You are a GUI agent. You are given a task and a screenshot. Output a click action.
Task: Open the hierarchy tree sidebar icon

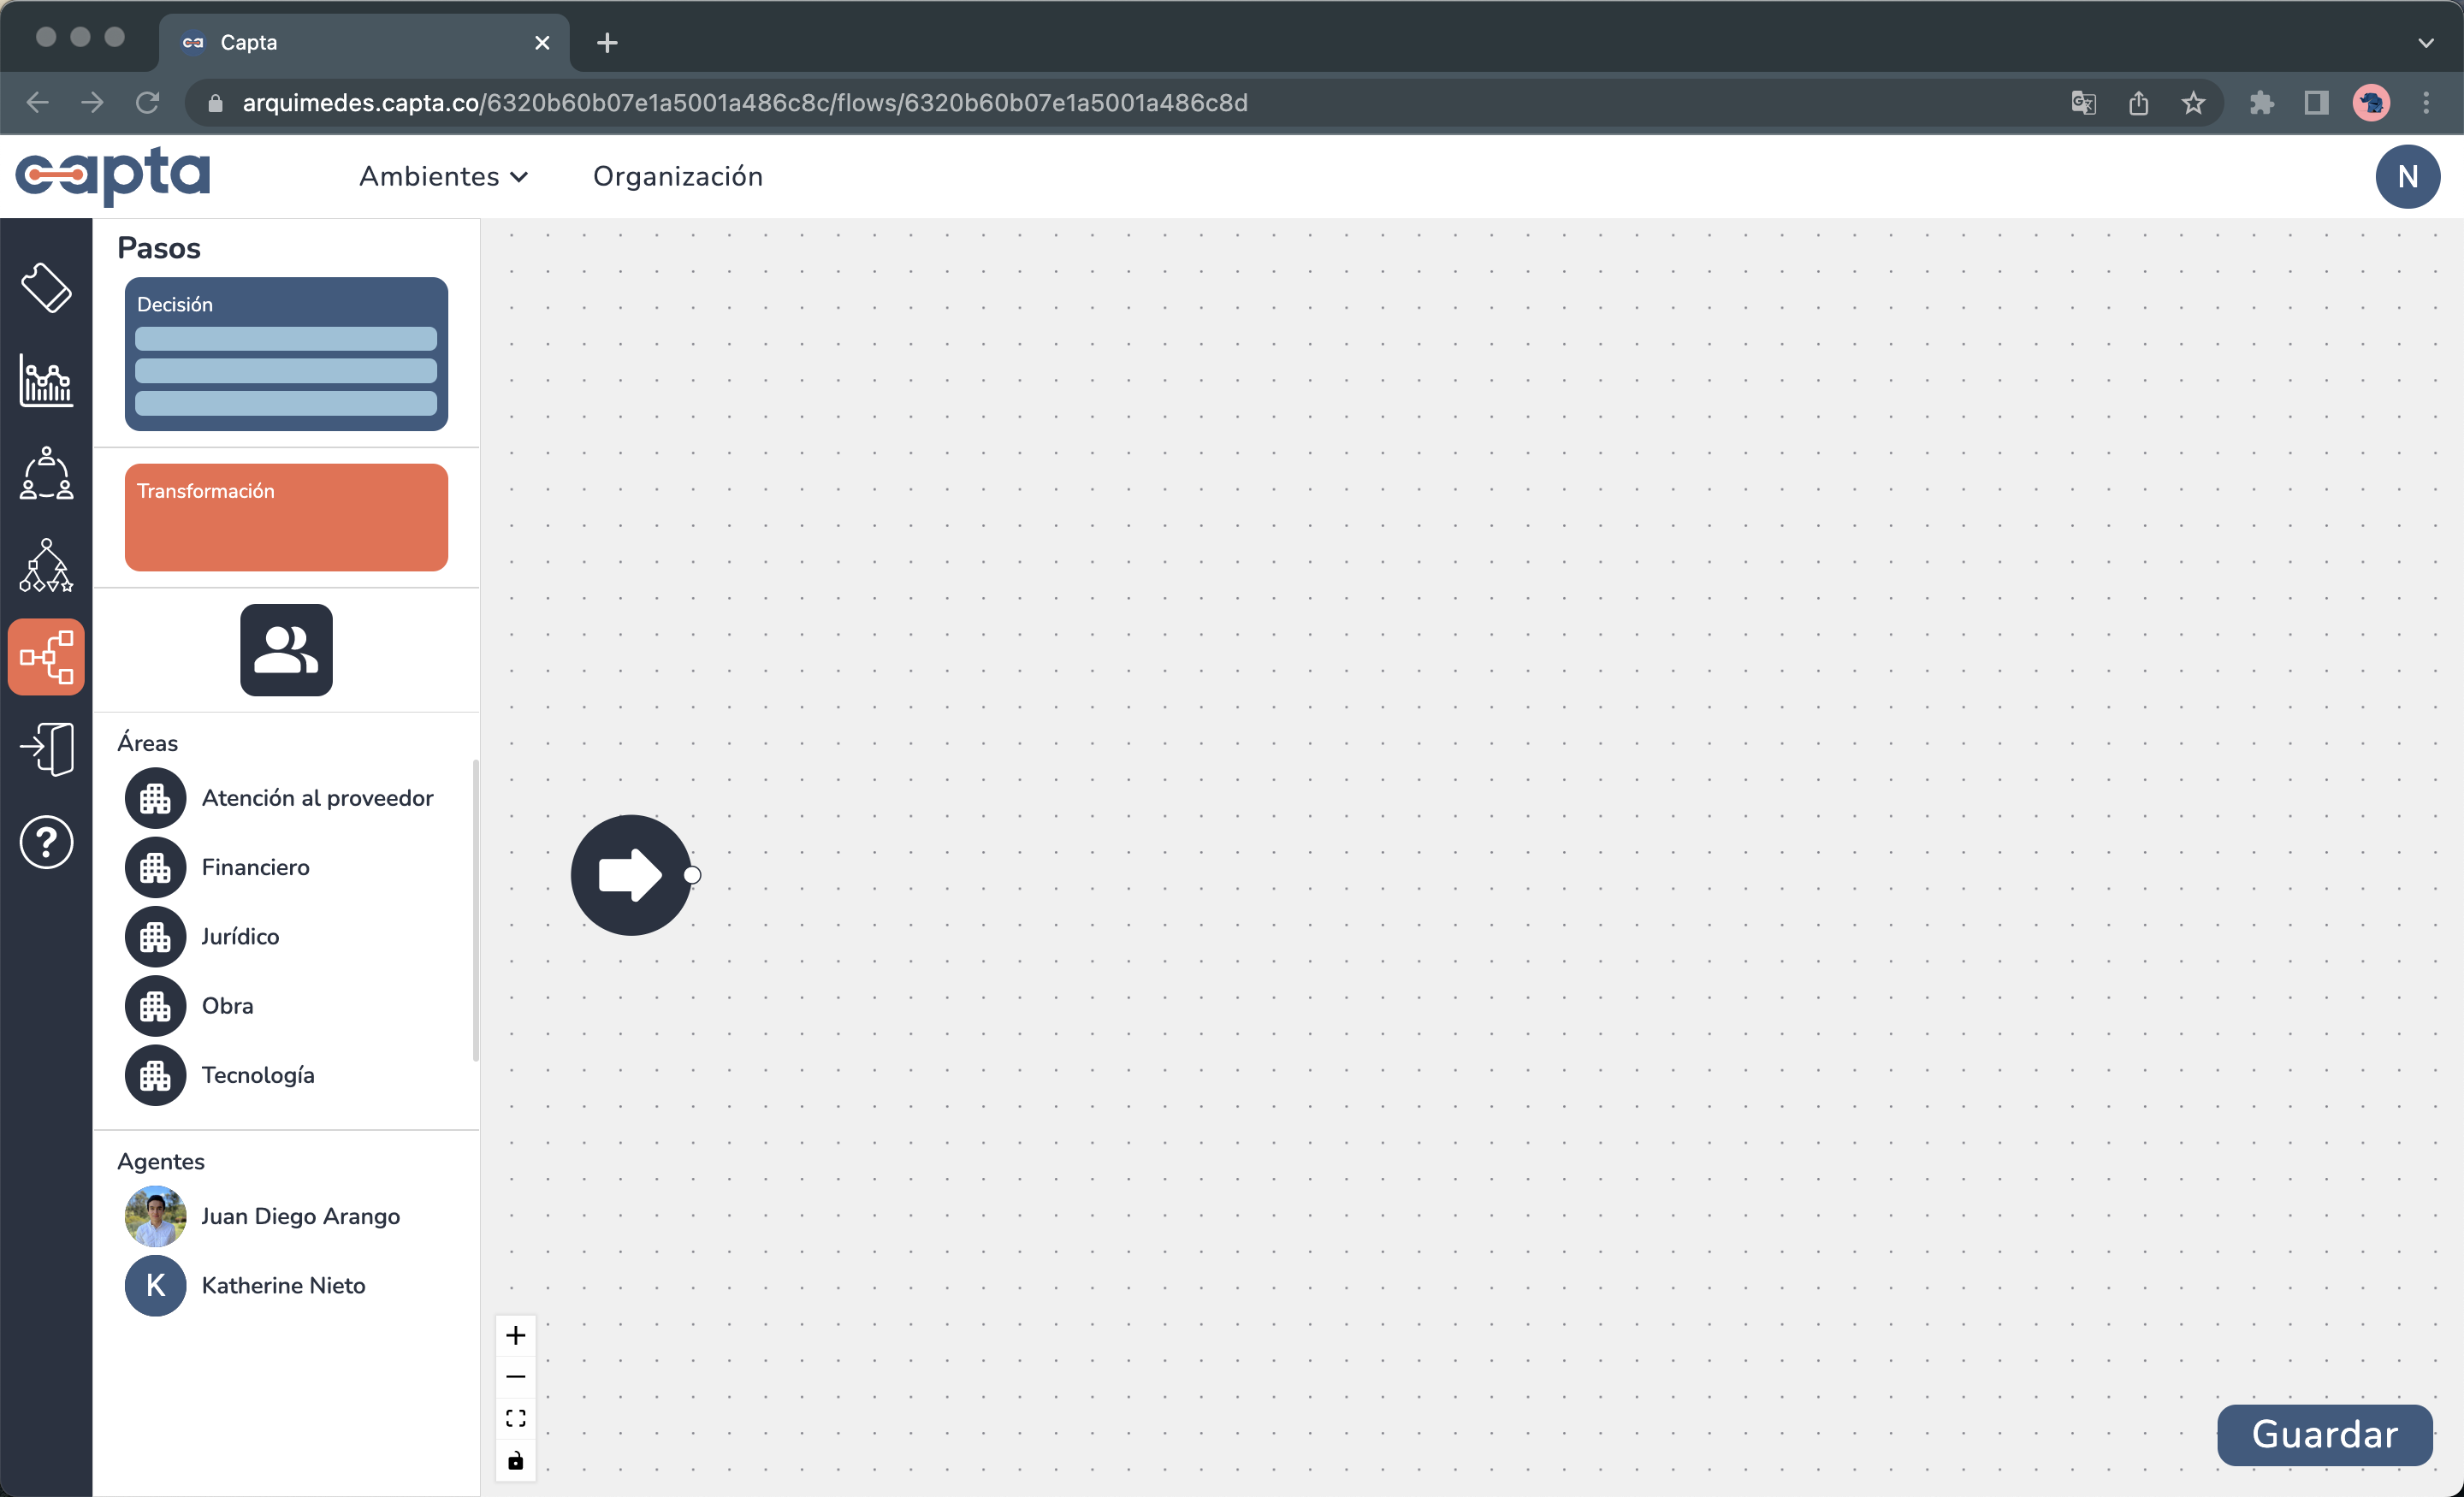coord(46,565)
